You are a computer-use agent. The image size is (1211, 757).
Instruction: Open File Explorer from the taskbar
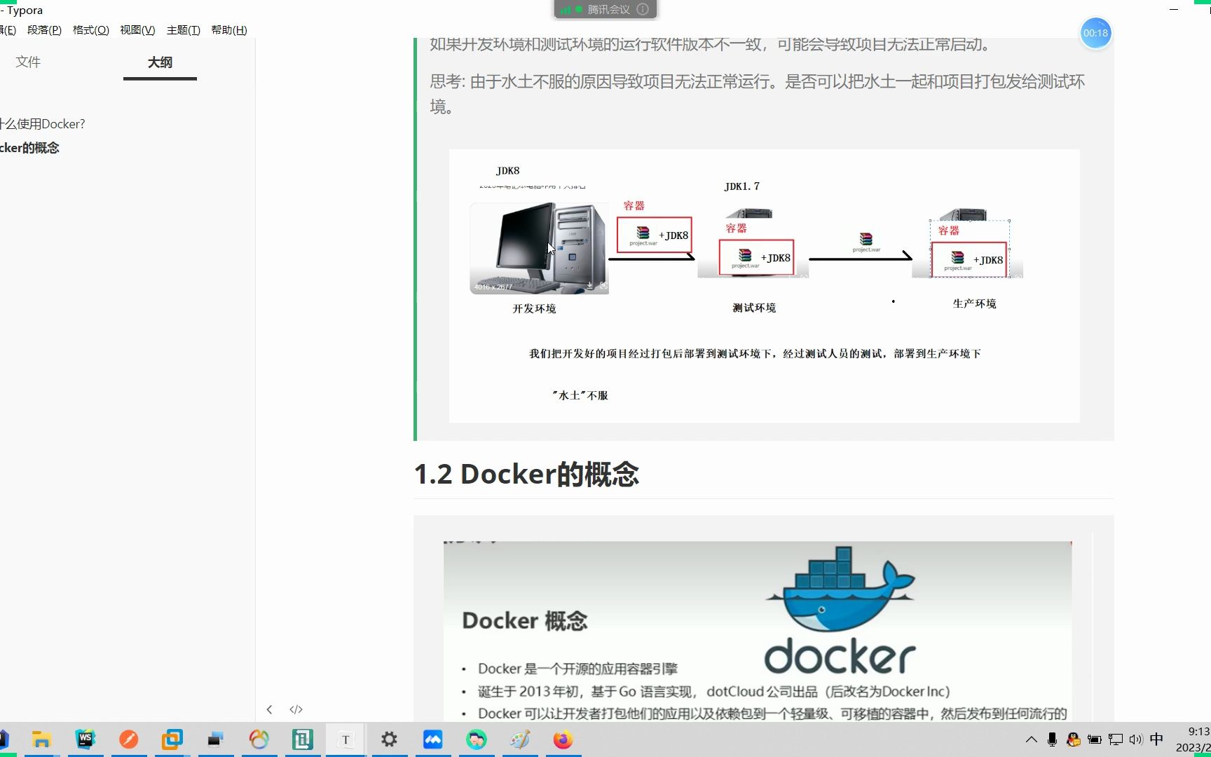[x=41, y=739]
